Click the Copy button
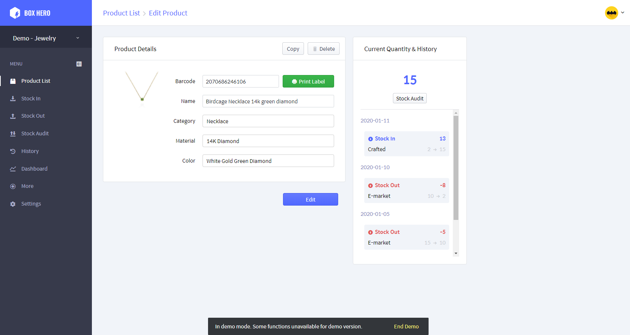This screenshot has height=335, width=630. click(293, 49)
